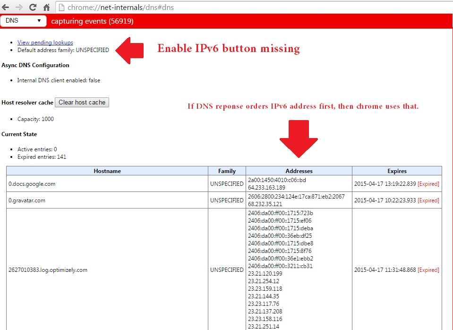This screenshot has width=453, height=330.
Task: Select the Addresses column header
Action: point(299,171)
